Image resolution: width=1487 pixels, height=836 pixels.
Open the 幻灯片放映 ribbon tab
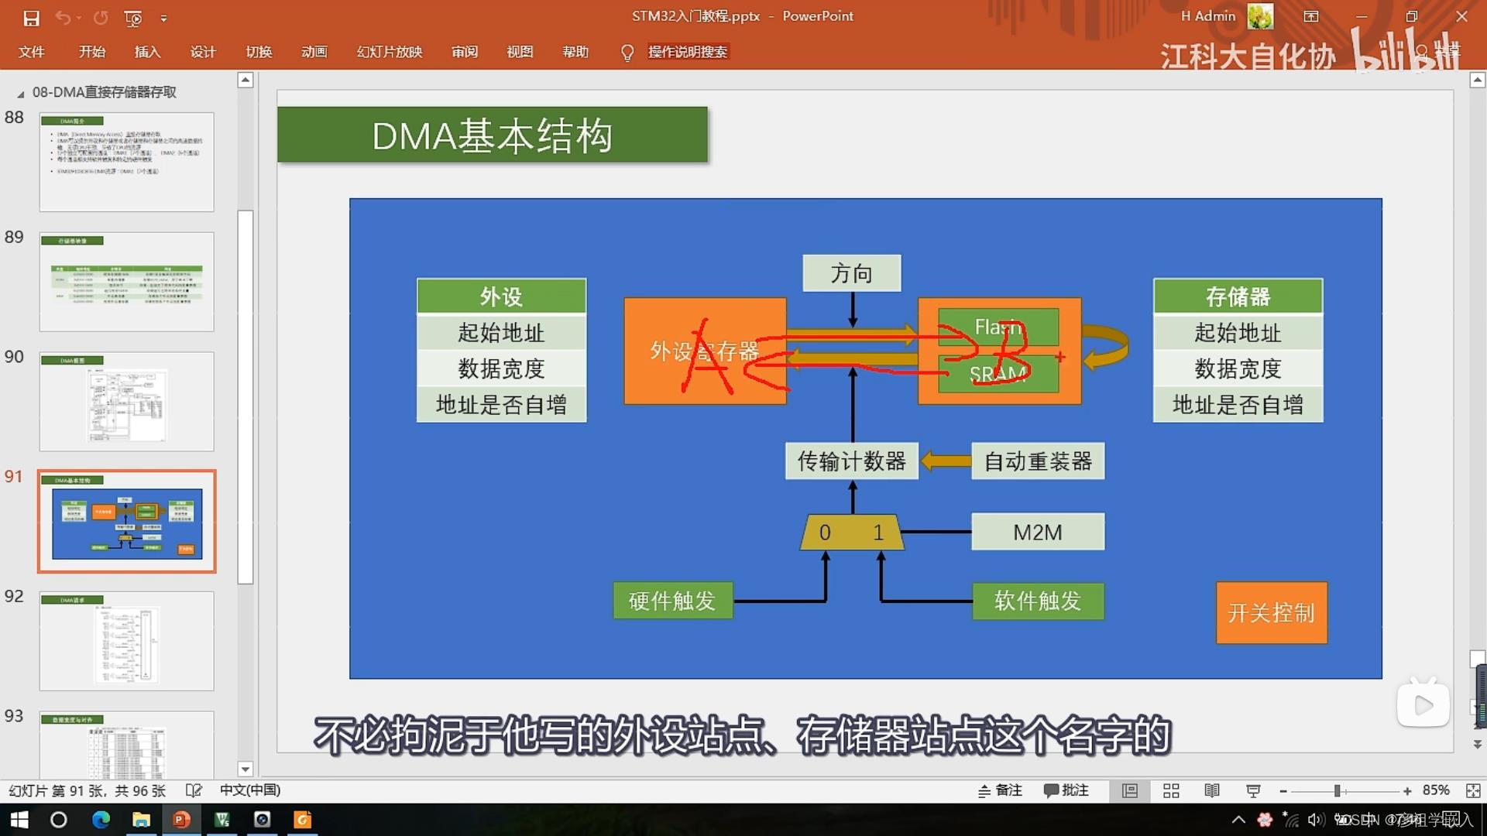pyautogui.click(x=389, y=52)
